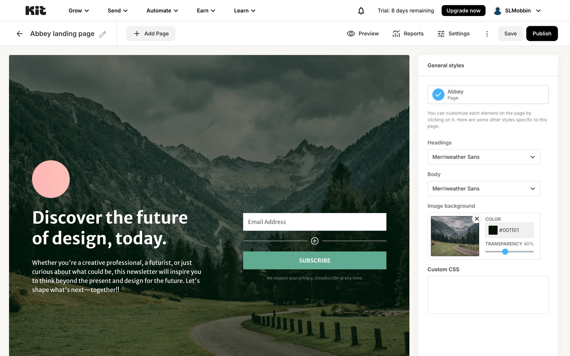
Task: Edit page name with pencil icon
Action: tap(102, 34)
